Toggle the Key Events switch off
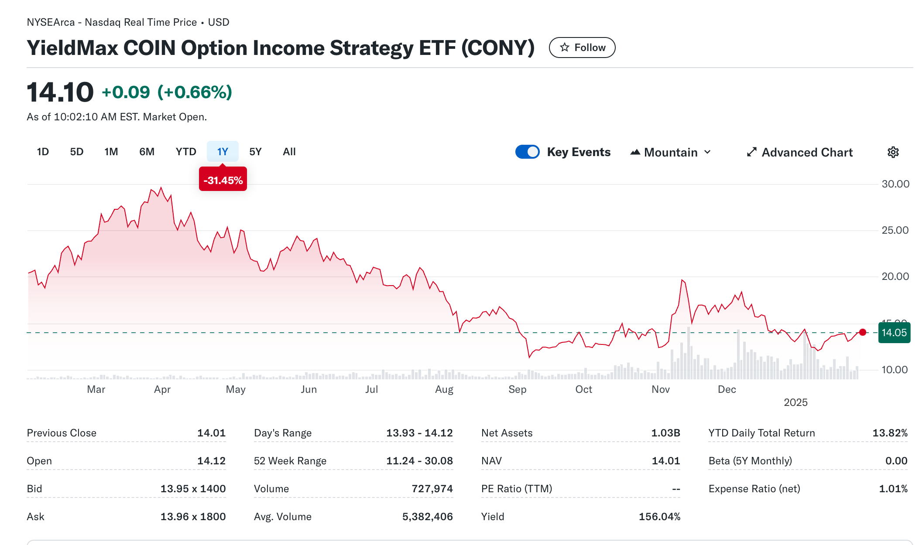 pyautogui.click(x=527, y=152)
